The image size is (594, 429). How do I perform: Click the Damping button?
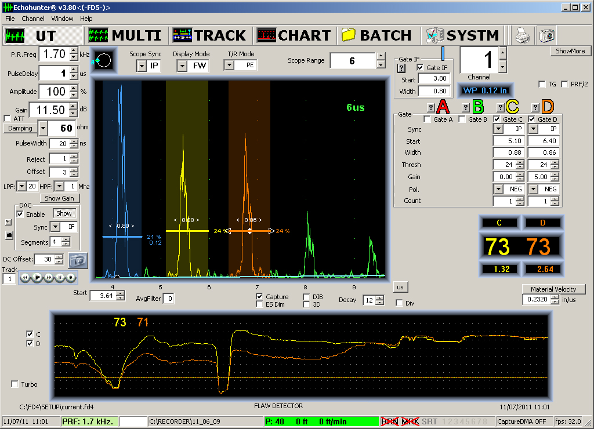20,128
